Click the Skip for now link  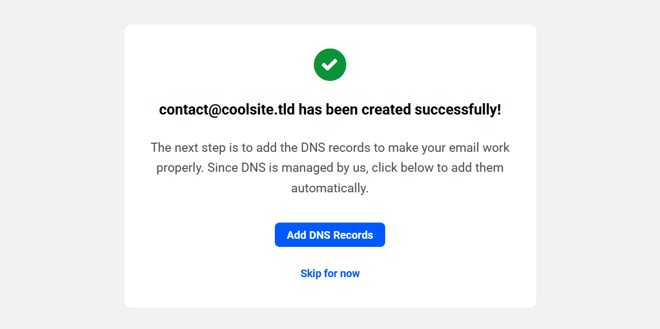(330, 273)
